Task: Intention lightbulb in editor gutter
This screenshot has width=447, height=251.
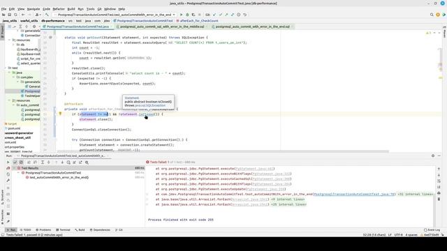Action: coord(60,114)
